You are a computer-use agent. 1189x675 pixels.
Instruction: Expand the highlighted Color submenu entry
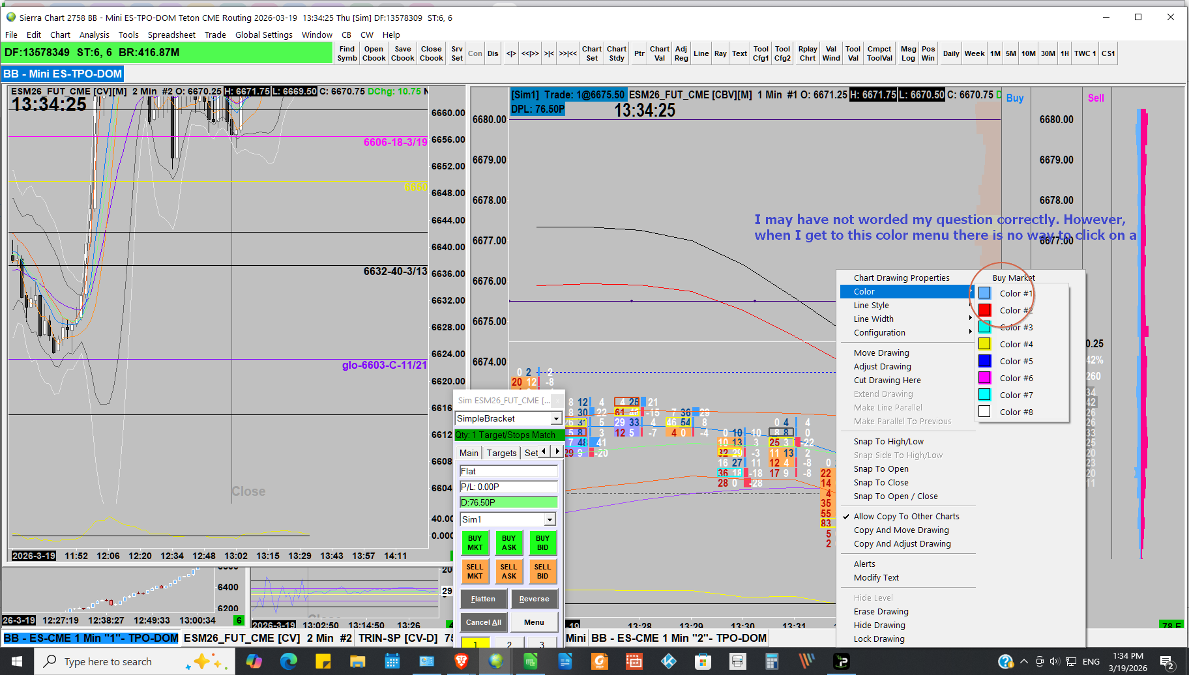(907, 292)
